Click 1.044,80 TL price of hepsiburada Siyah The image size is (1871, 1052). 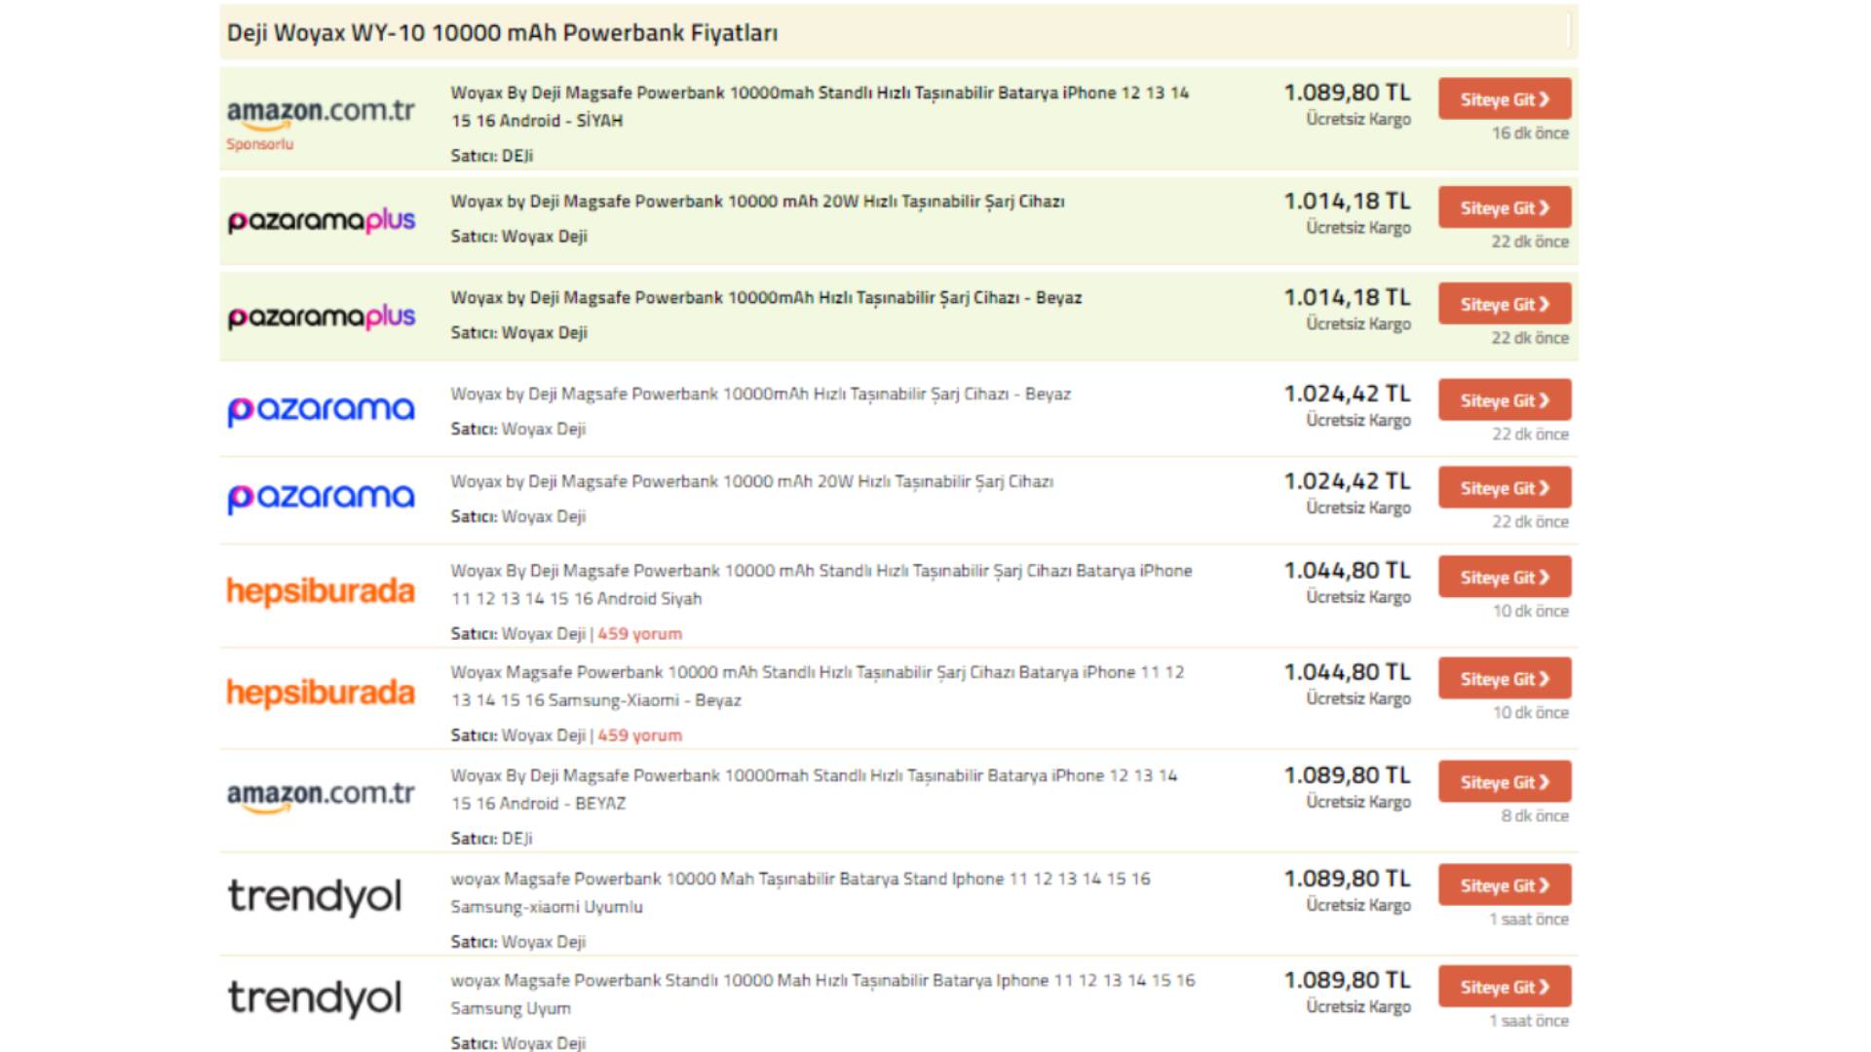pos(1347,571)
